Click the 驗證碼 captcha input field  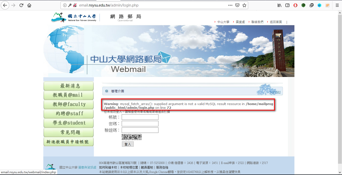pyautogui.click(x=140, y=130)
